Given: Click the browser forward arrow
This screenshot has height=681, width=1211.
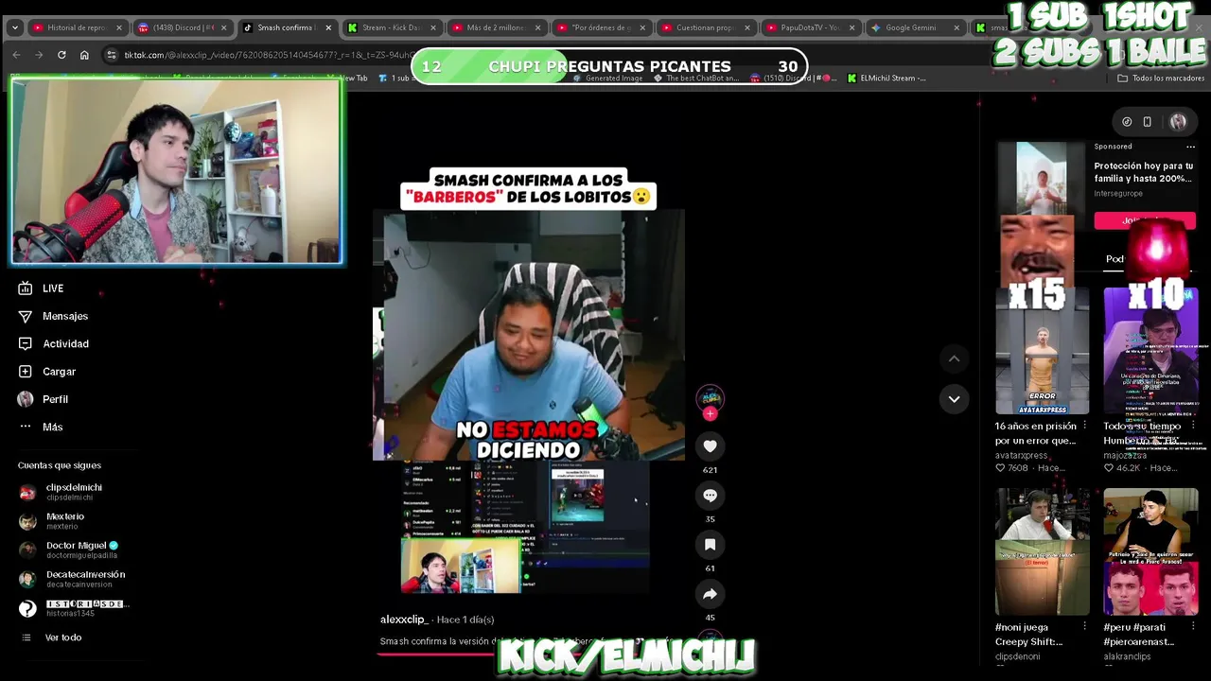Looking at the screenshot, I should pyautogui.click(x=39, y=55).
